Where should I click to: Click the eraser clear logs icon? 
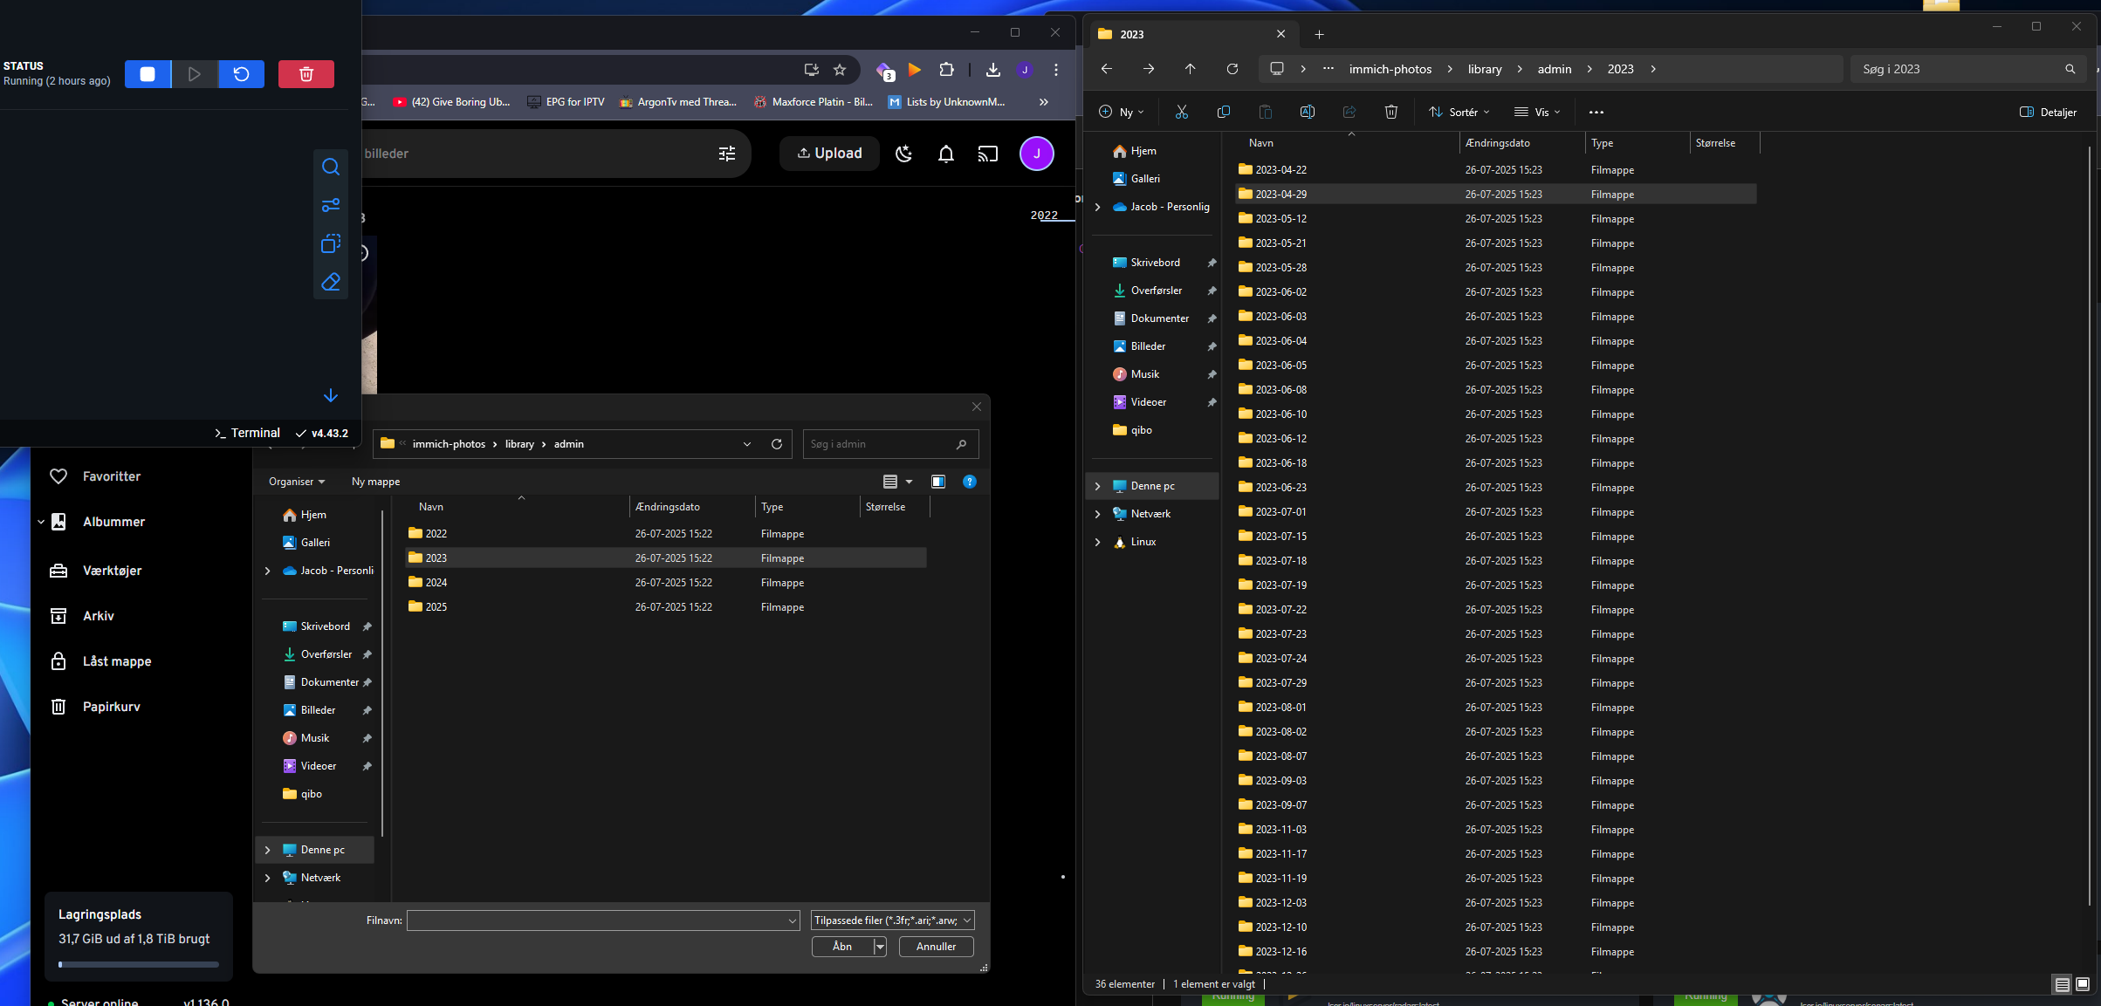pyautogui.click(x=331, y=282)
